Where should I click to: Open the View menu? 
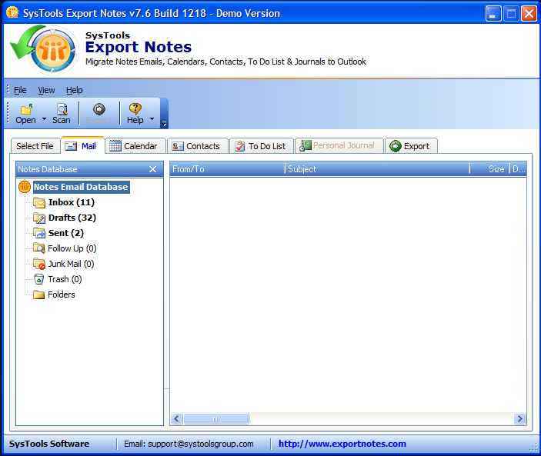click(46, 90)
